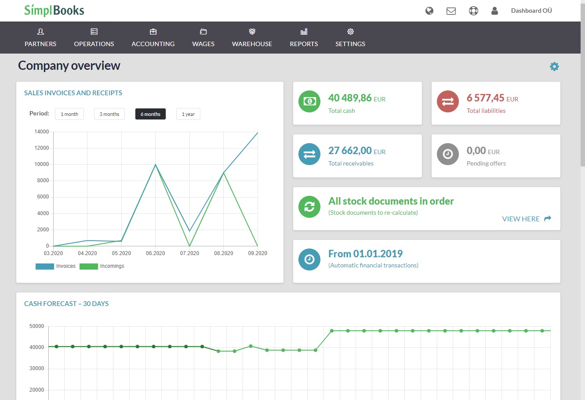Open the Warehouse menu

(x=252, y=38)
